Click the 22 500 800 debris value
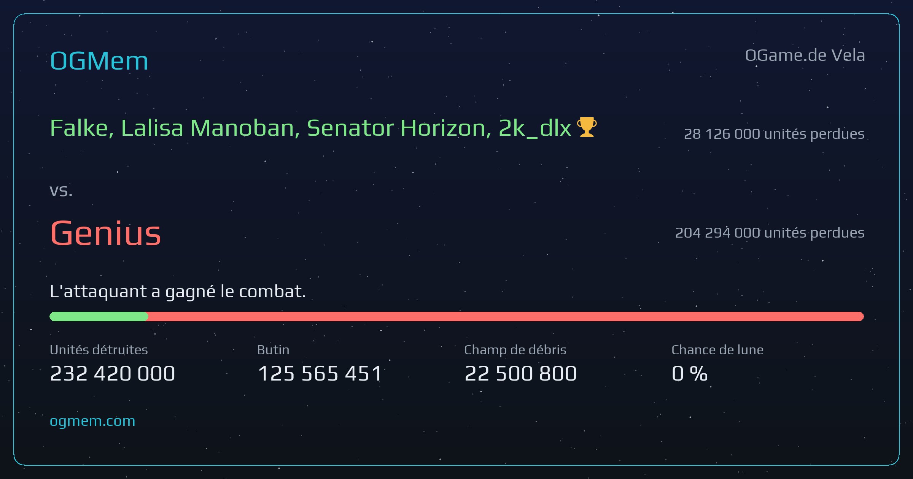The height and width of the screenshot is (479, 913). (520, 373)
